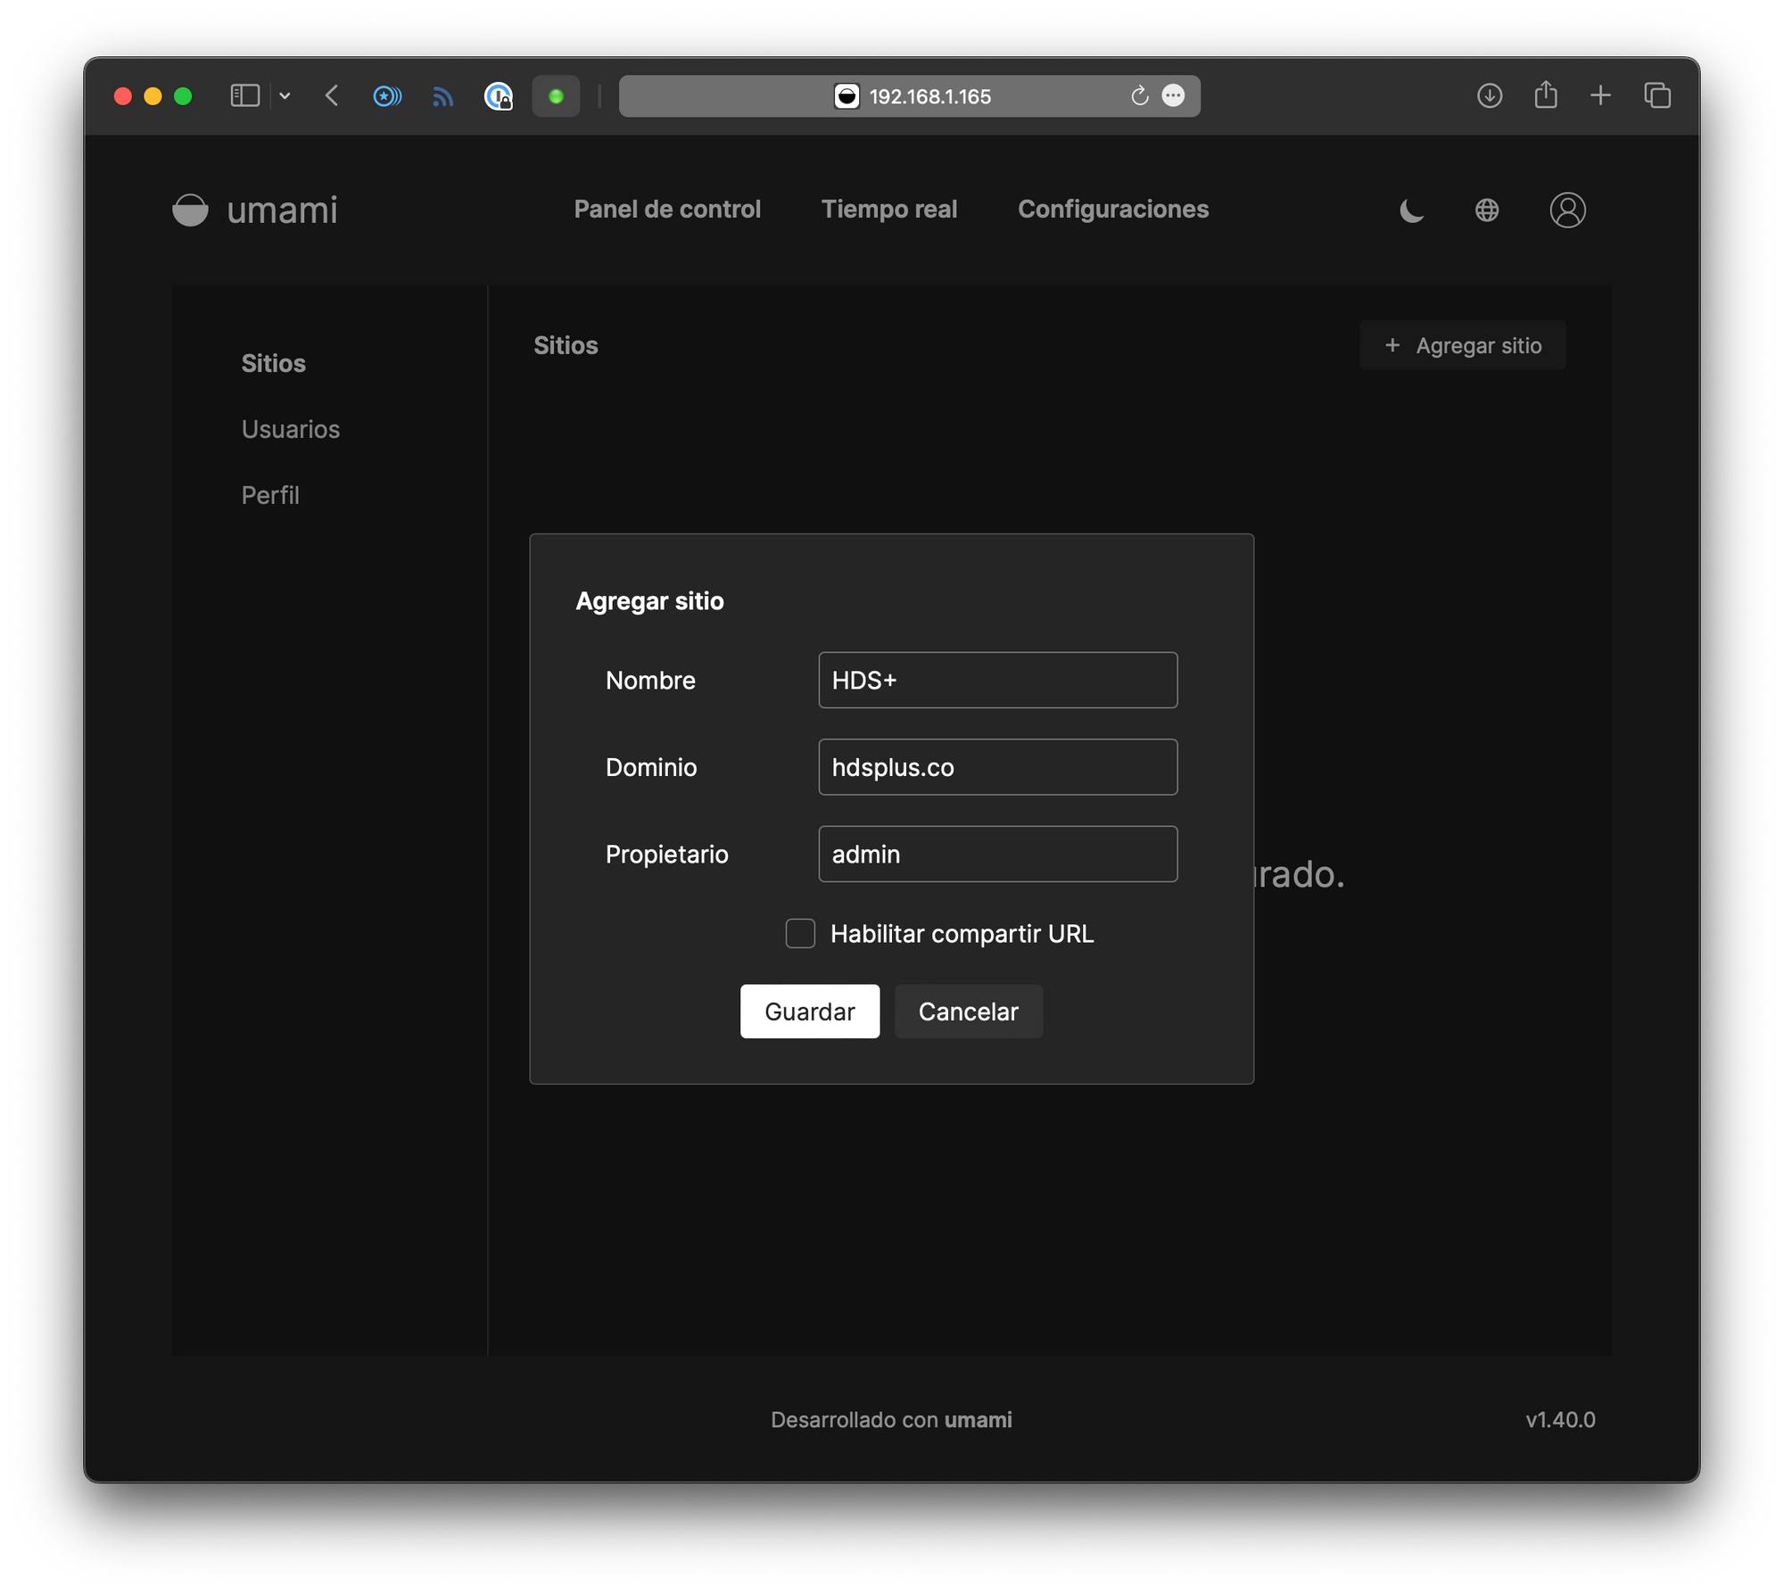
Task: Click the Dominio field containing hdsplus.co
Action: (997, 767)
